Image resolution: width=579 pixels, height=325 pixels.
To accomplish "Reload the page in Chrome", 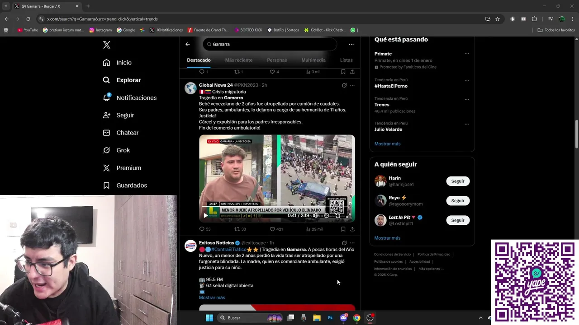I will coord(28,19).
